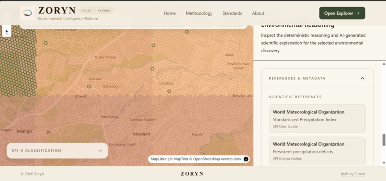This screenshot has width=386, height=181.
Task: Click Tusker Village map label
Action: 105,57
